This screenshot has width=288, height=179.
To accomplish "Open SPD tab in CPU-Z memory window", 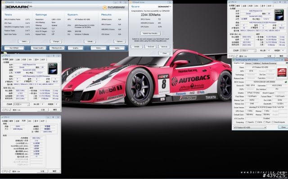I will [x=30, y=121].
